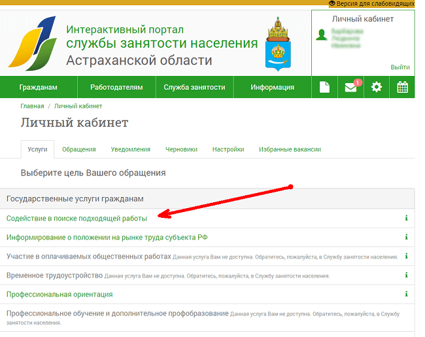Select the Услуги tab
This screenshot has height=337, width=425.
(37, 149)
